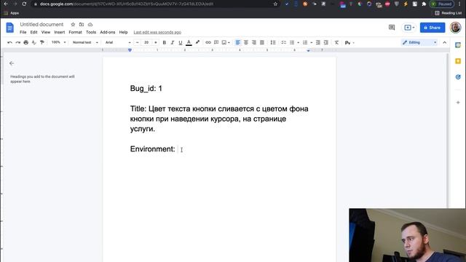Screen dimensions: 466x262
Task: Open the Arial font family dropdown
Action: click(x=118, y=42)
